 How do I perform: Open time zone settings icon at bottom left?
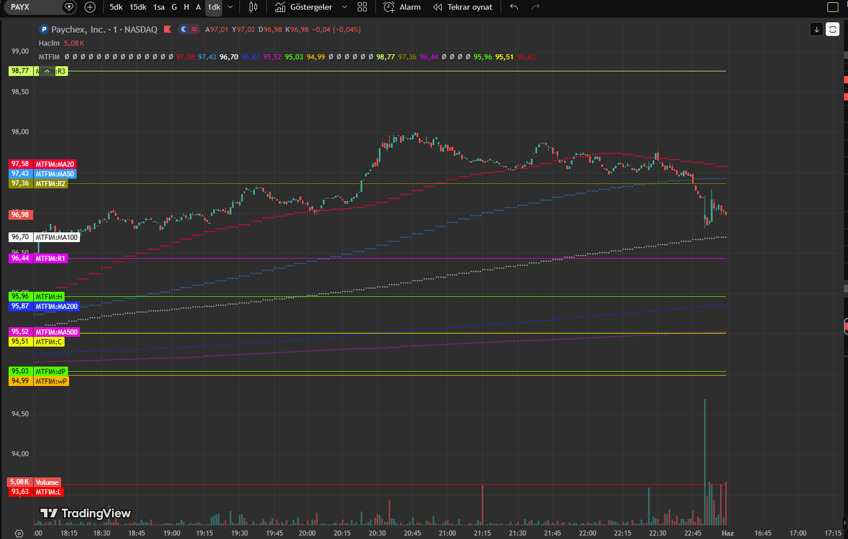(19, 533)
